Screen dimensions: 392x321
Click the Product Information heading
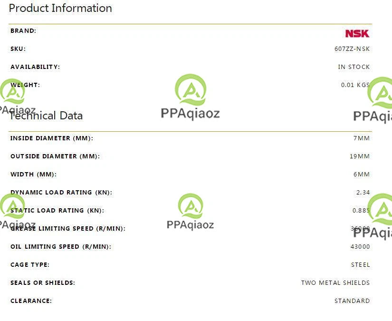pyautogui.click(x=60, y=8)
